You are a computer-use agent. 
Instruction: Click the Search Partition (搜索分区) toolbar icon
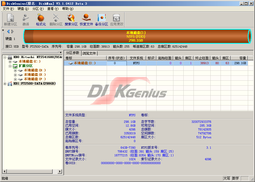pos(71,18)
